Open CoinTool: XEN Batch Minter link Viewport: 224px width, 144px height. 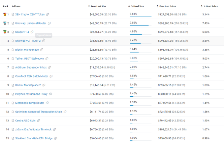click(x=32, y=76)
